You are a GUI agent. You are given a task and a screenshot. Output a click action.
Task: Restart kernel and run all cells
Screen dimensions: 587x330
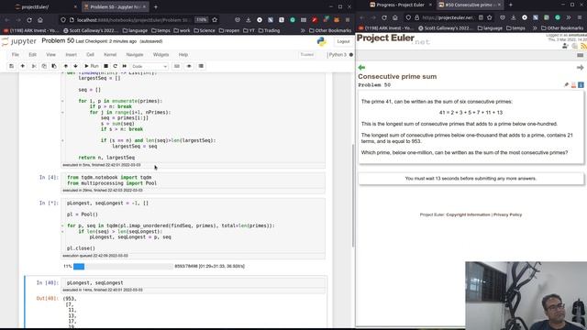tap(125, 66)
